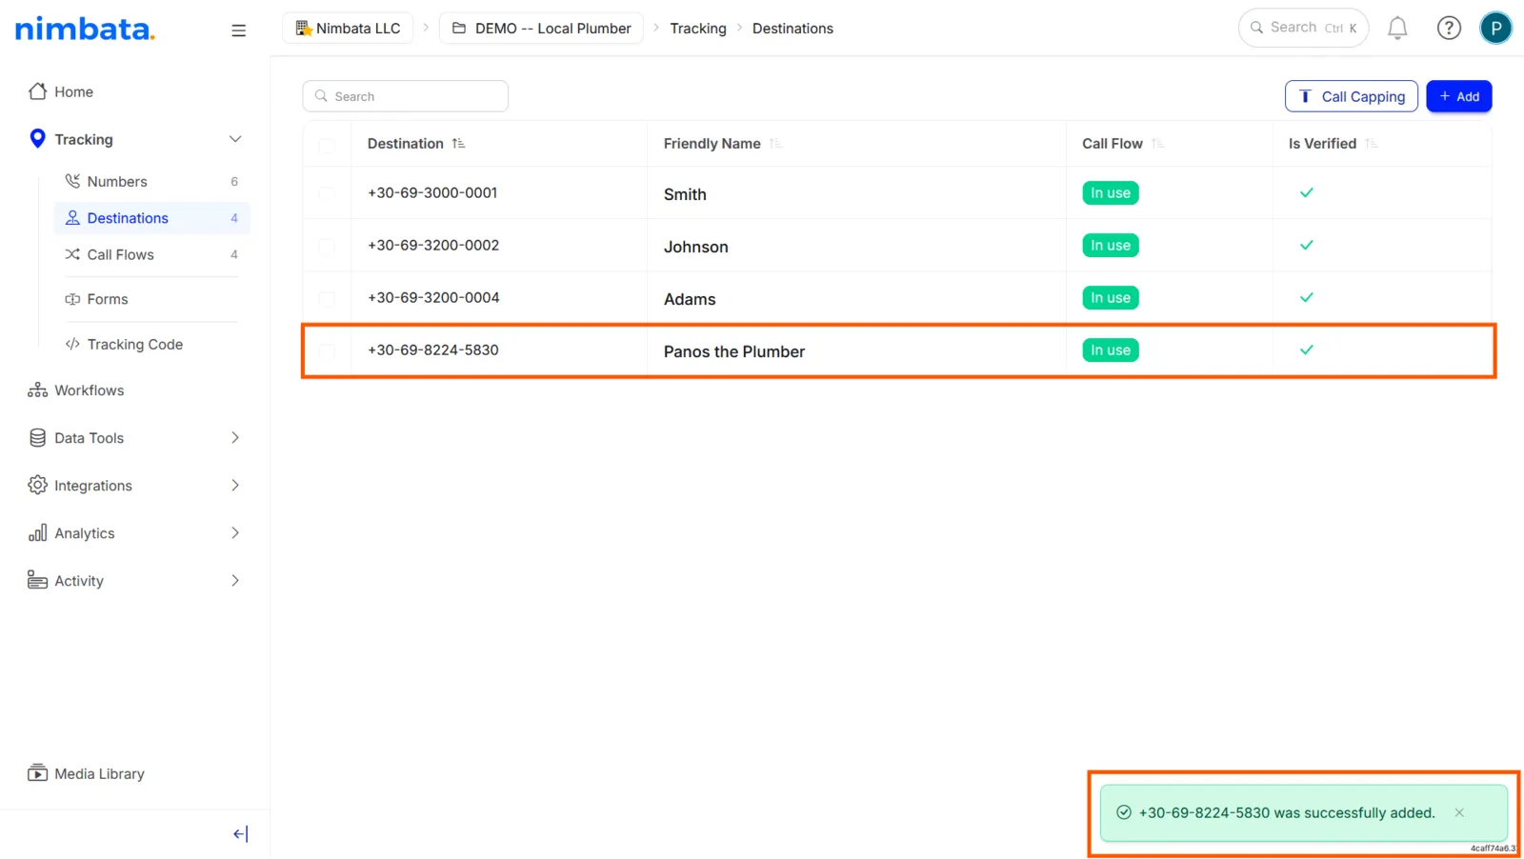Collapse the Tracking section chevron
The width and height of the screenshot is (1524, 859).
point(235,139)
